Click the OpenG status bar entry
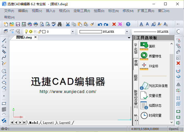The height and width of the screenshot is (132, 184). click(174, 129)
